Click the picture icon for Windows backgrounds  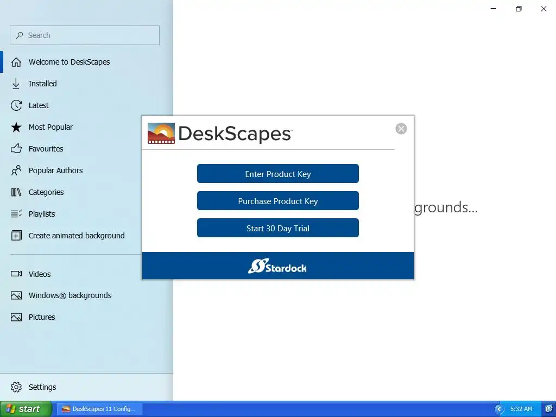16,295
